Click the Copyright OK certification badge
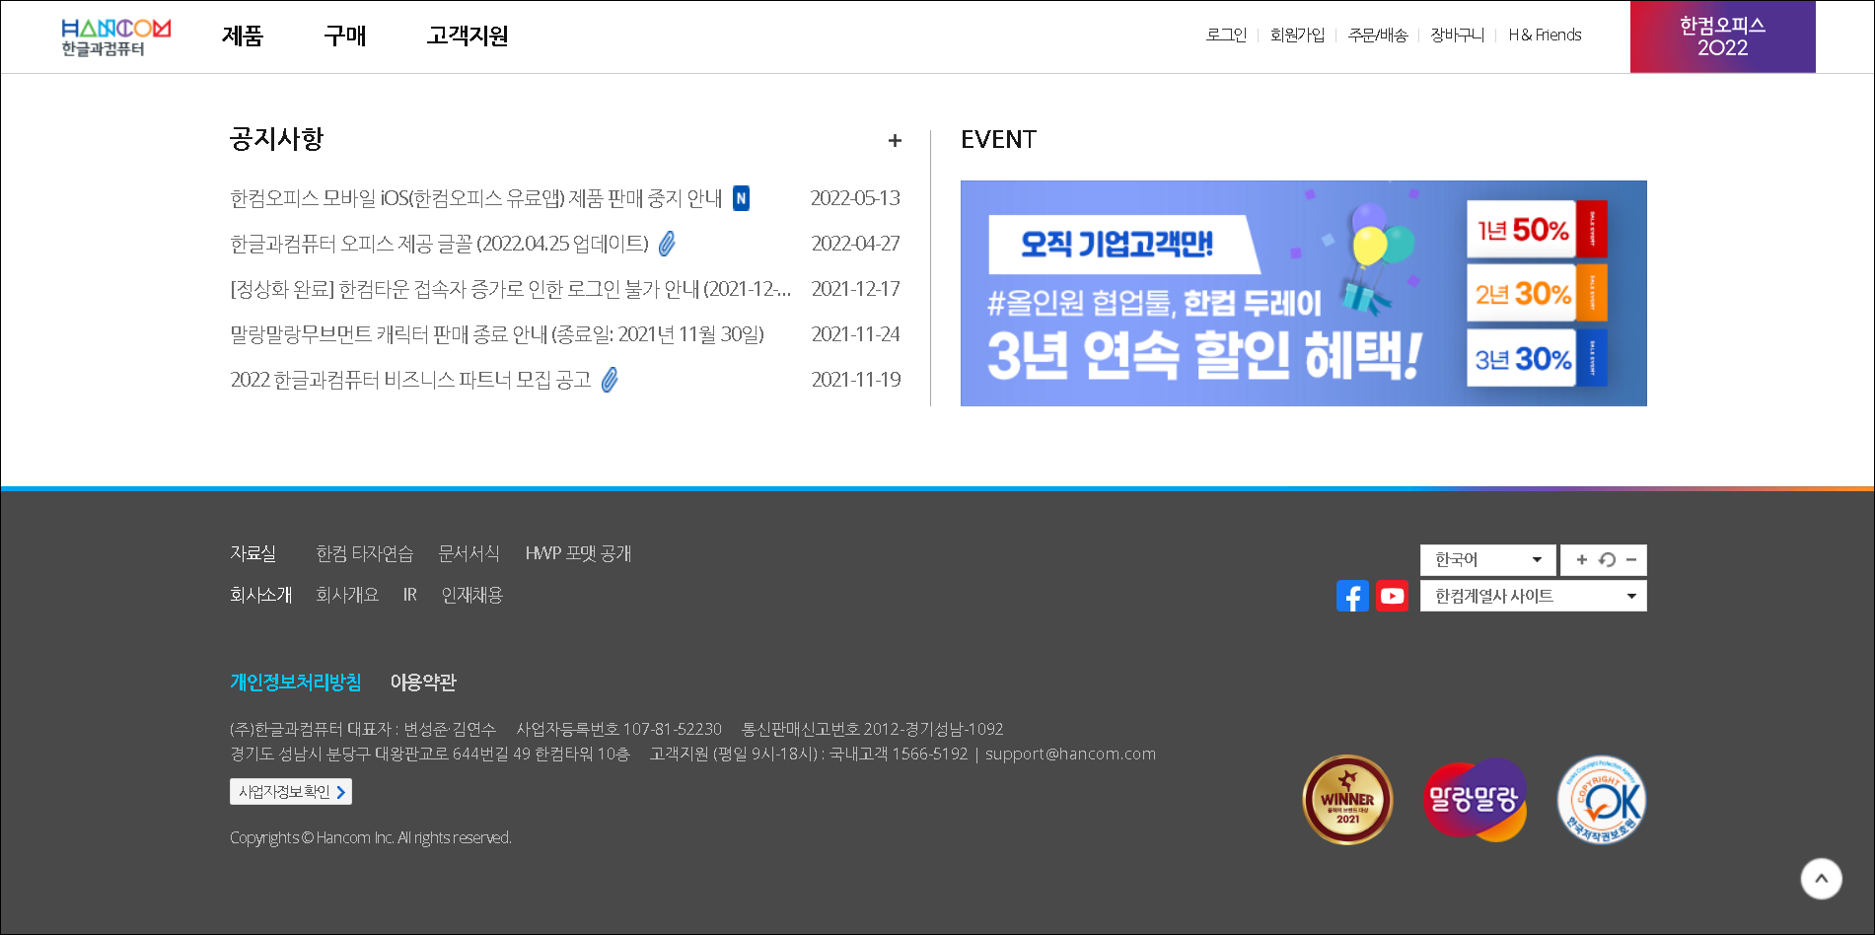The height and width of the screenshot is (935, 1875). pos(1602,800)
